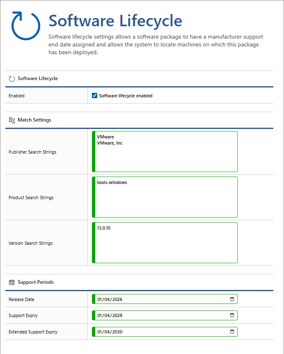
Task: Click inside the Version Search Strings textbox
Action: click(166, 246)
